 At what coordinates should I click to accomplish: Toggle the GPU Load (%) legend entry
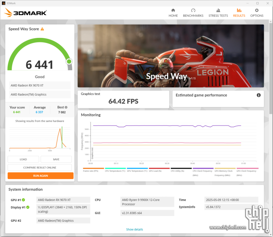coord(159,170)
